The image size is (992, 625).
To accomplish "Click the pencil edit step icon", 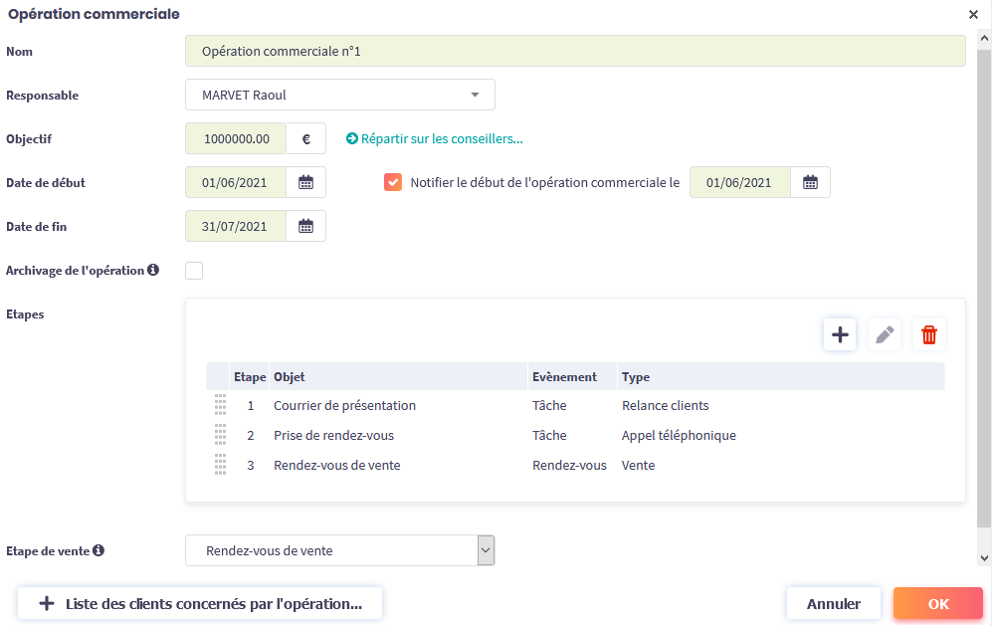I will 884,334.
